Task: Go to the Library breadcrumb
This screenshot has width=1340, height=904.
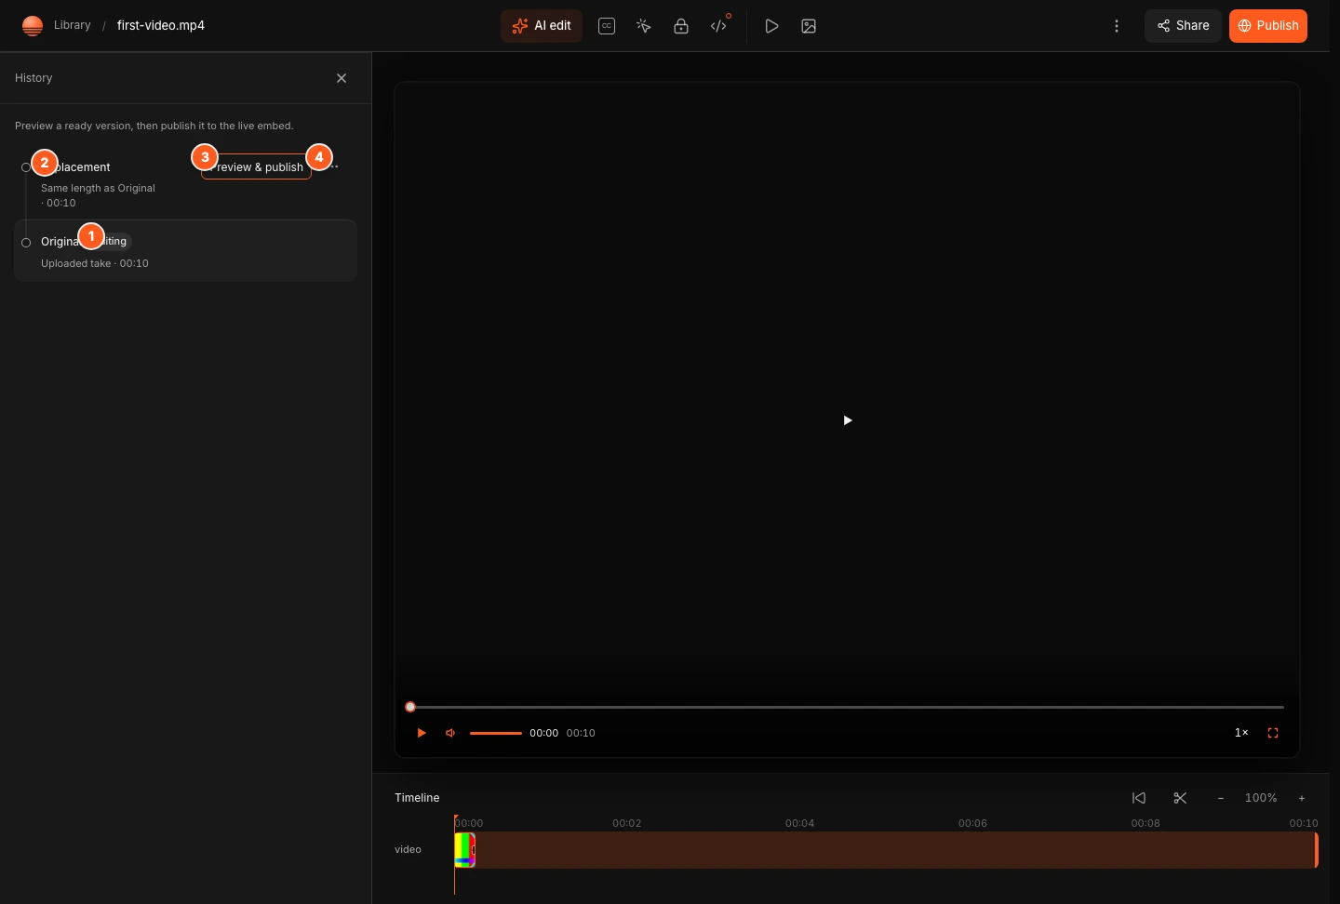Action: (72, 25)
